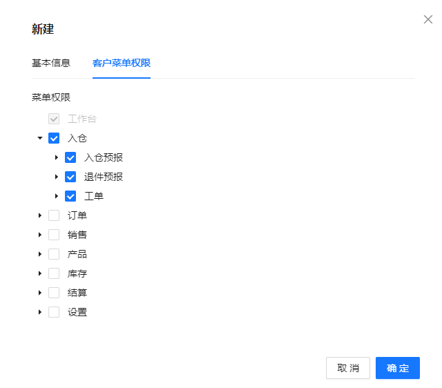The height and width of the screenshot is (388, 442).
Task: Expand the 工单 node arrow
Action: point(57,196)
